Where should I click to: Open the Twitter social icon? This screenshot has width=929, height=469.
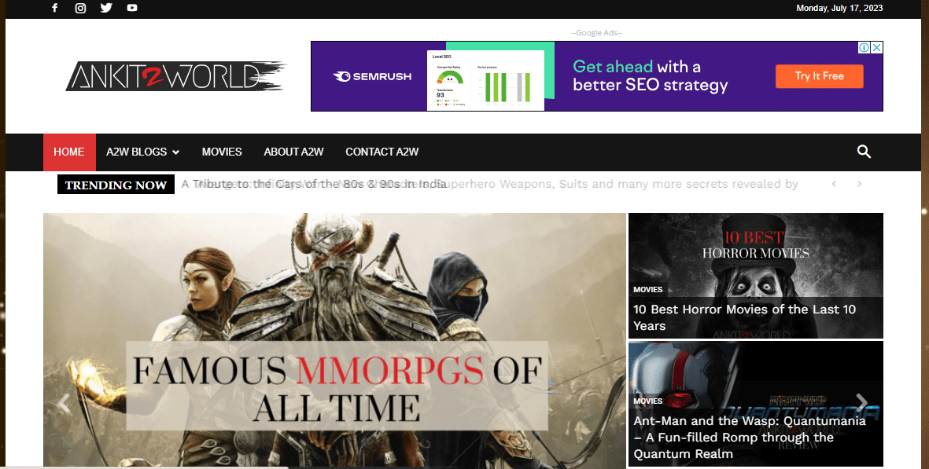106,8
